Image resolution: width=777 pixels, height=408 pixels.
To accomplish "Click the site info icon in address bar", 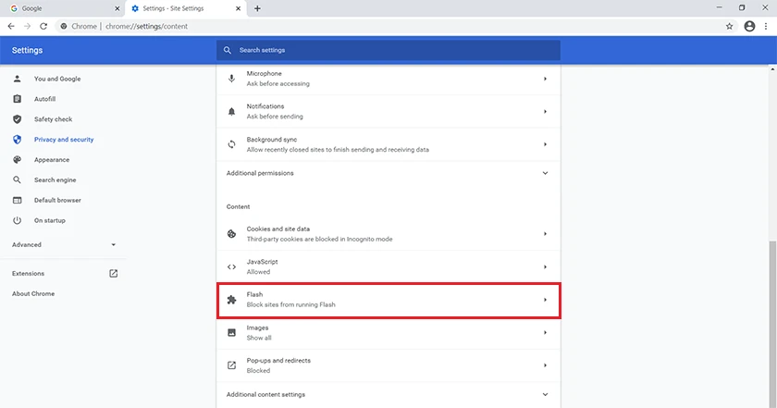I will click(64, 26).
